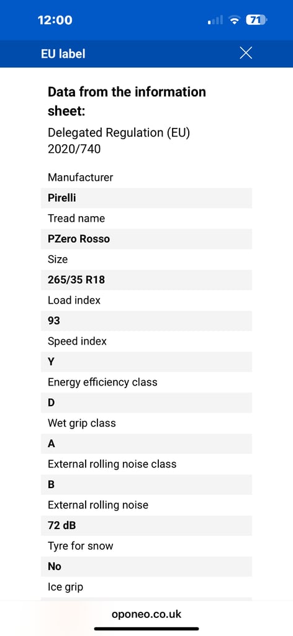This screenshot has width=293, height=636.
Task: Tap the home indicator bar
Action: [x=146, y=629]
